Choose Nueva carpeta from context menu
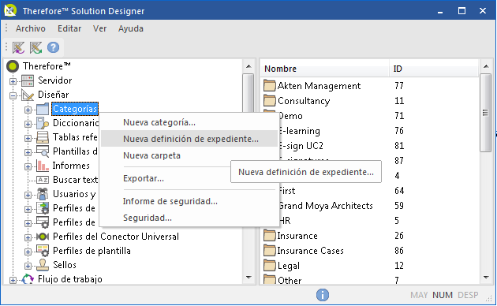The height and width of the screenshot is (306, 497). [189, 155]
